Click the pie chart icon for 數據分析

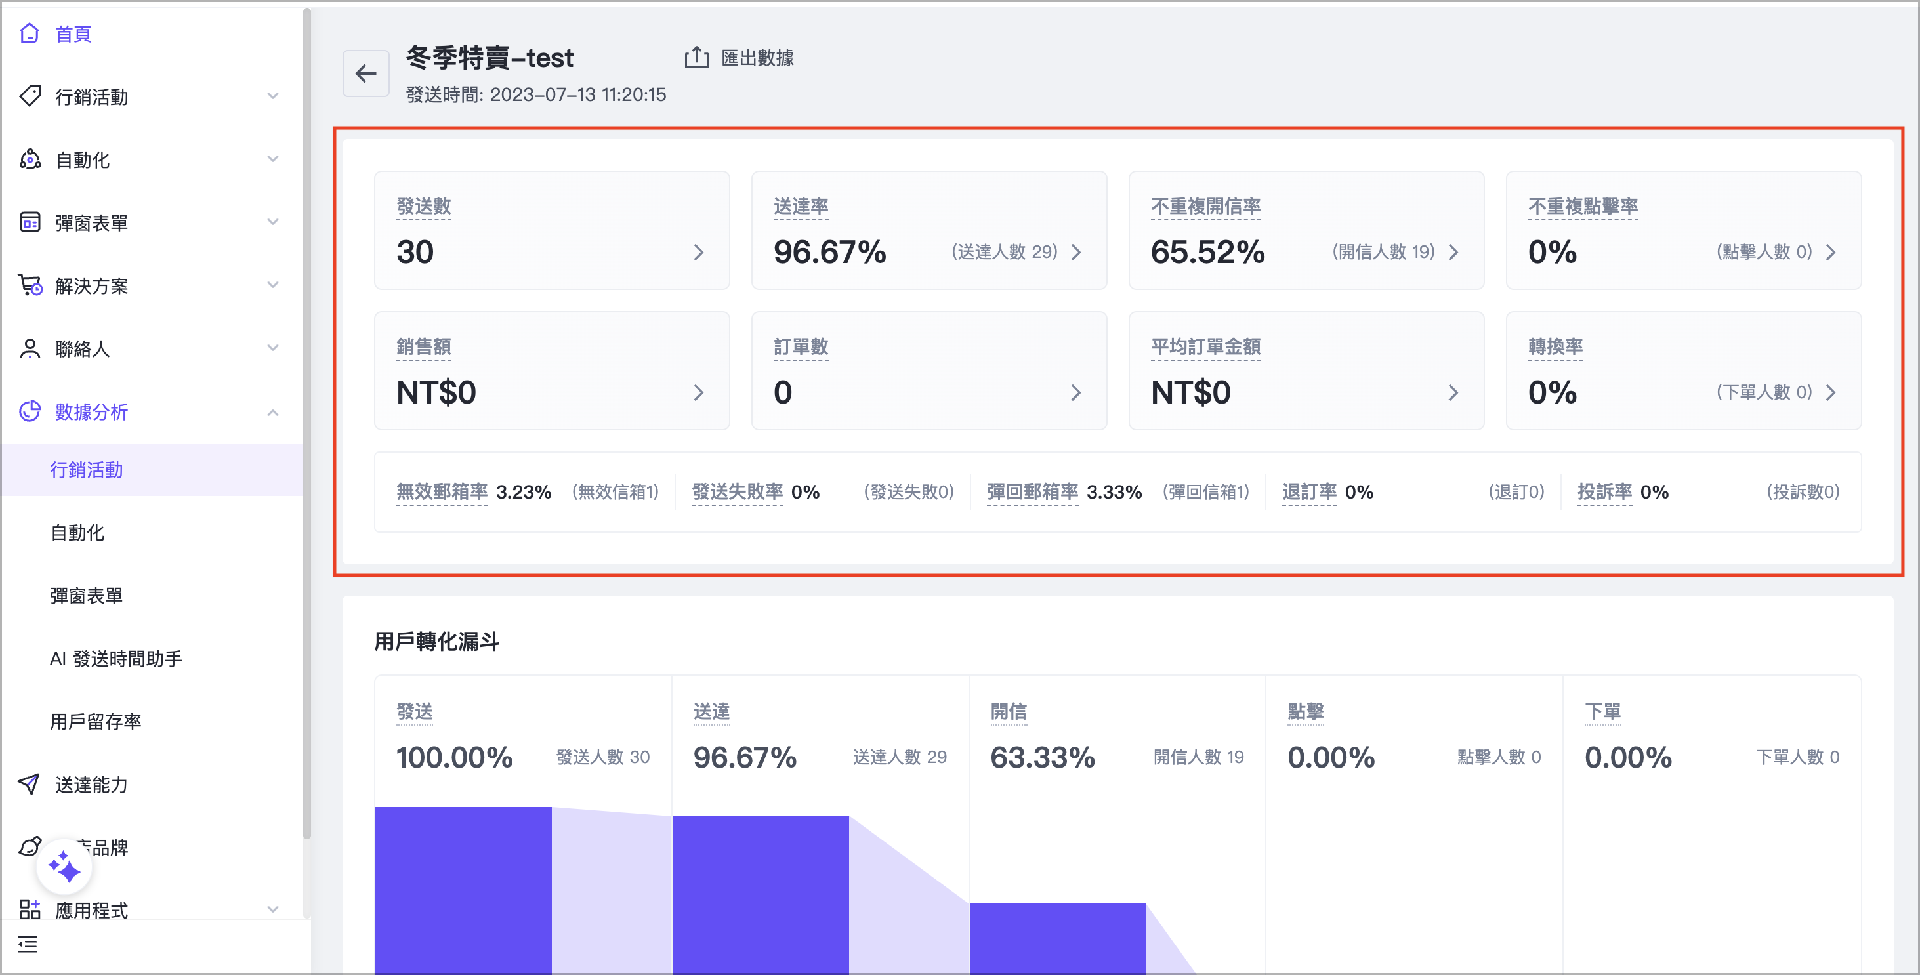30,411
